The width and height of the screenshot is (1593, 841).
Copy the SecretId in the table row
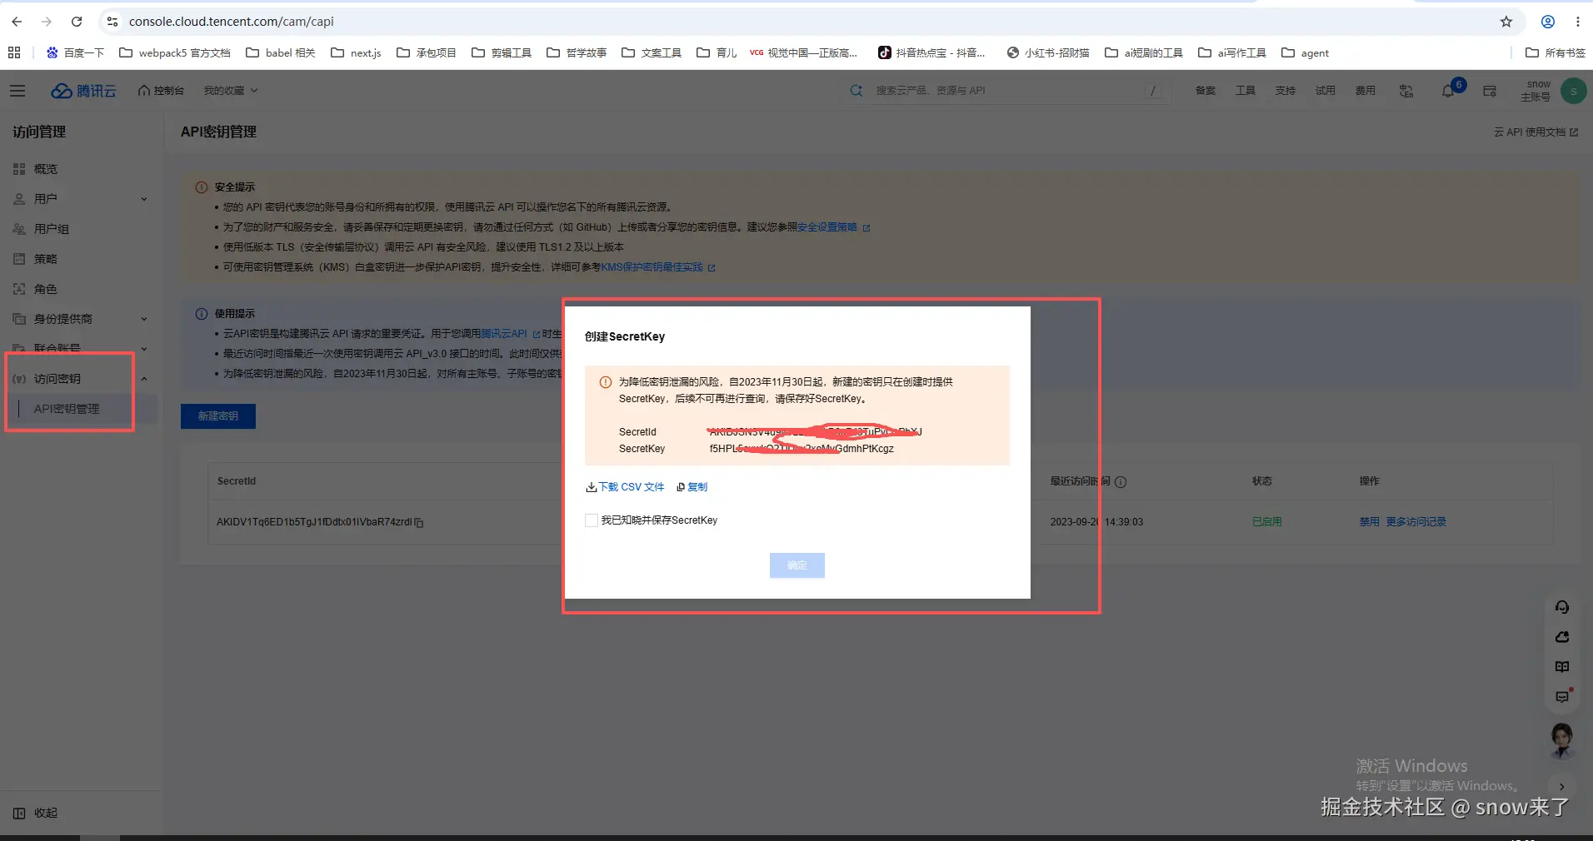[x=419, y=523]
